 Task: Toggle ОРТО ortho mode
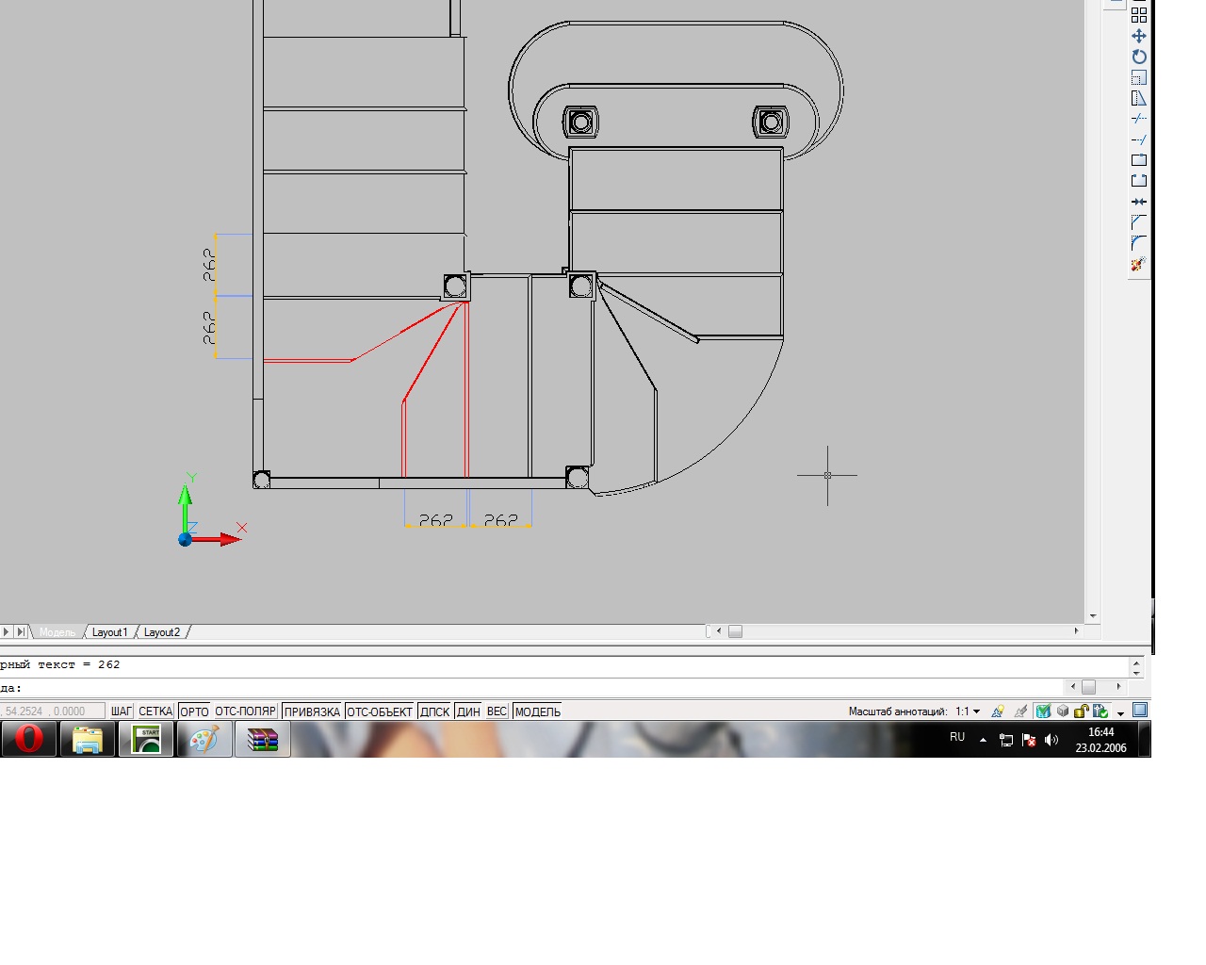coord(194,711)
